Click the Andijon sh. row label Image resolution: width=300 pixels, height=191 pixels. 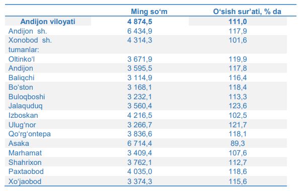pyautogui.click(x=28, y=31)
